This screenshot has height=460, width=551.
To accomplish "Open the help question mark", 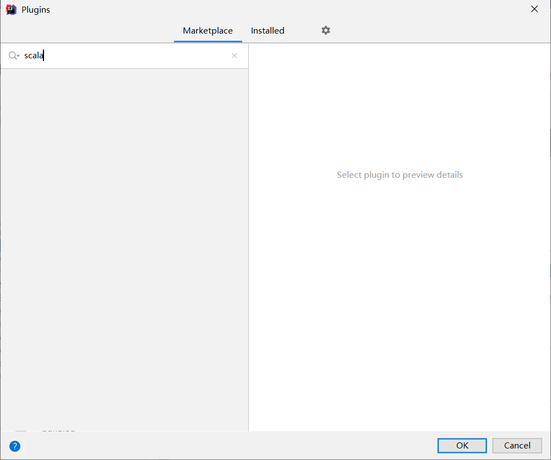I will coord(15,446).
